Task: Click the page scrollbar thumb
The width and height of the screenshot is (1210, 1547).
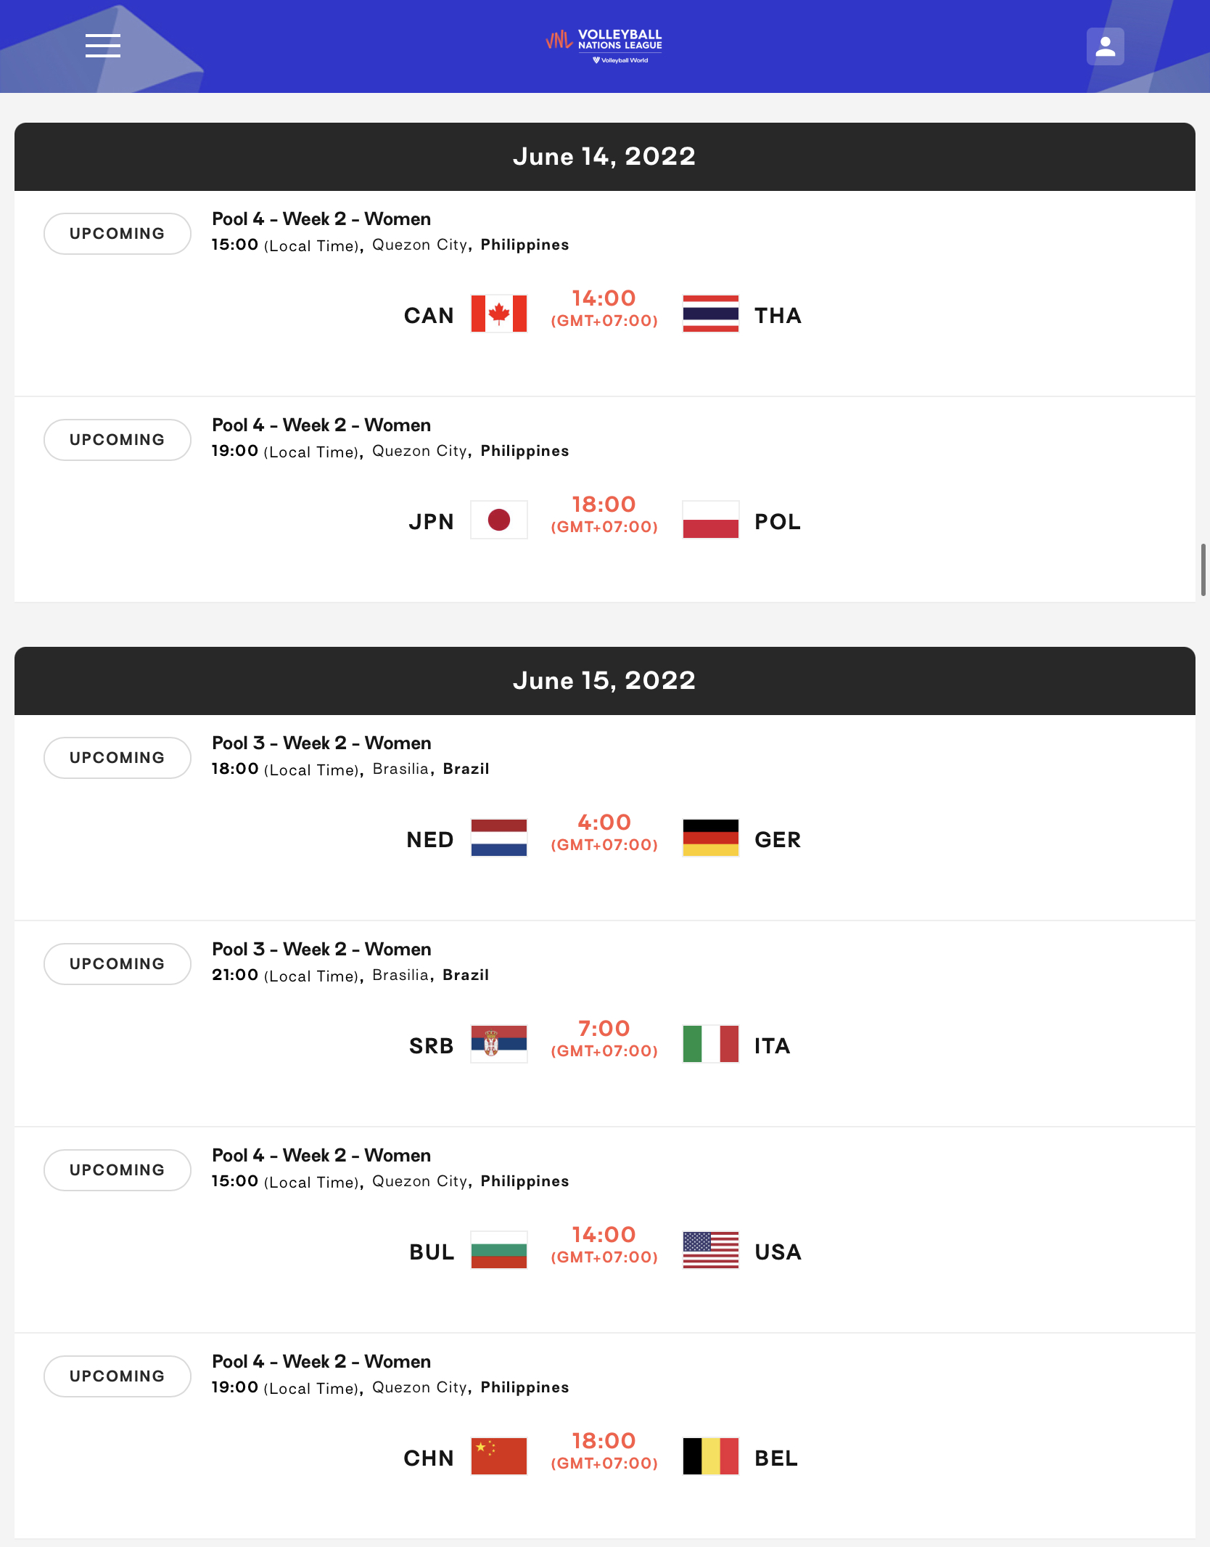Action: point(1203,570)
